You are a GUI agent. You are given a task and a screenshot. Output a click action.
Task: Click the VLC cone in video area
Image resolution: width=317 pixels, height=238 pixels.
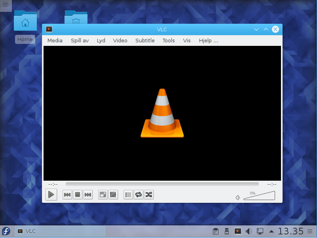point(162,113)
